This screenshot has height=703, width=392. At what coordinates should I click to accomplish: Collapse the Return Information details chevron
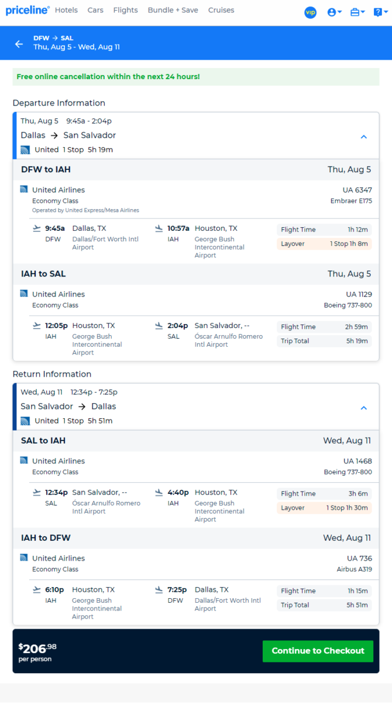click(x=363, y=408)
